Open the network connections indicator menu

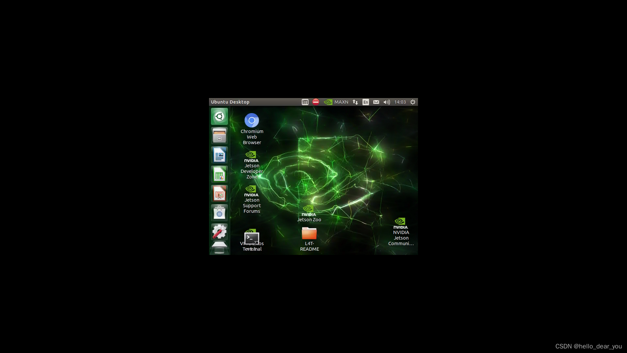click(x=355, y=102)
